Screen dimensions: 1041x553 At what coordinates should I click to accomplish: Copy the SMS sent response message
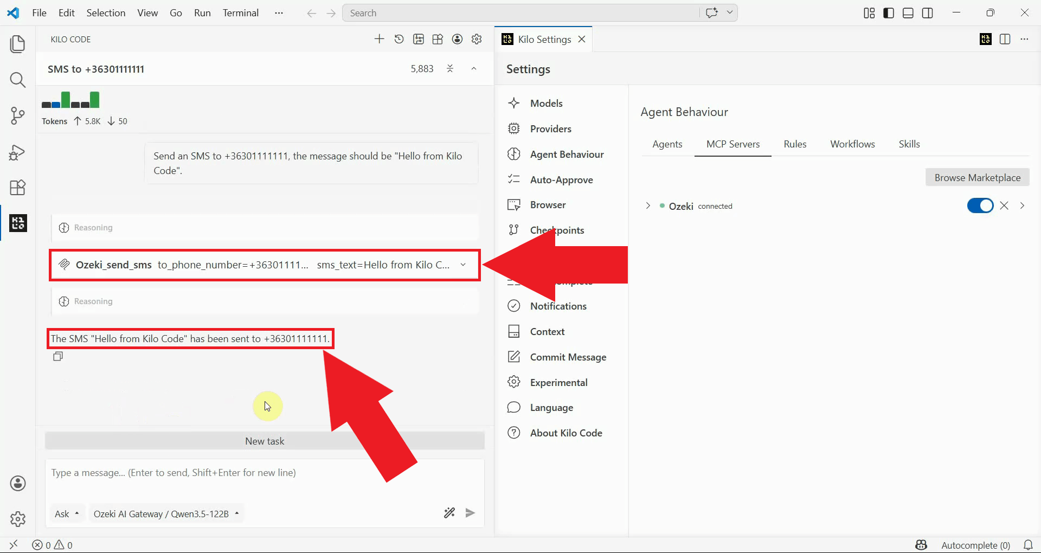[x=58, y=356]
